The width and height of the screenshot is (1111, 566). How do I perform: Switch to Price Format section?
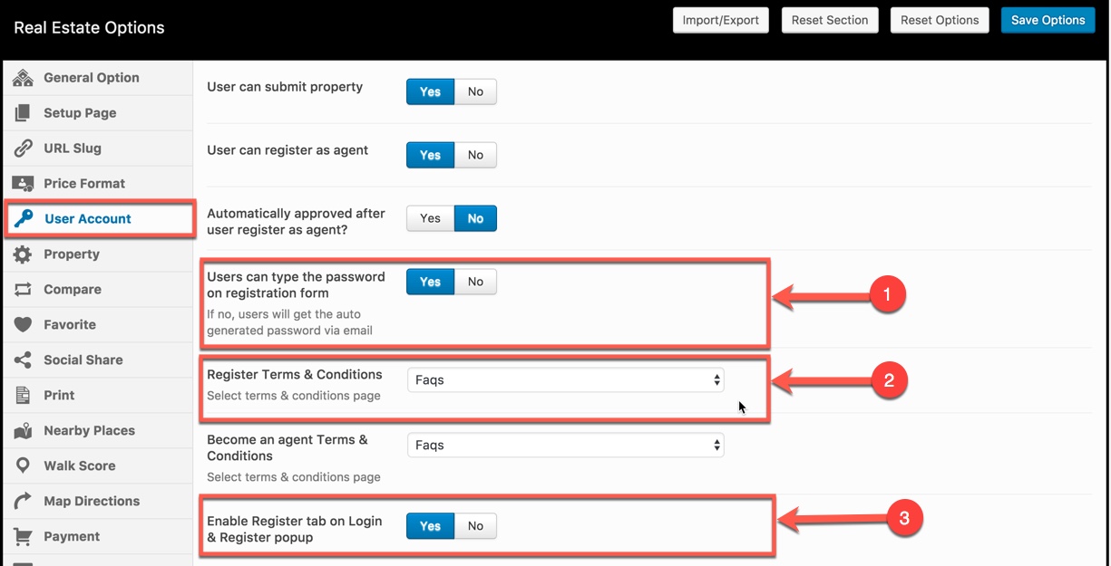[98, 184]
